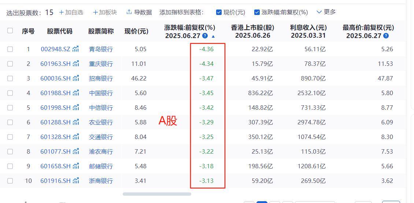Viewport: 414px width, 203px height.
Task: Open 中国银行 stock name link
Action: click(101, 93)
